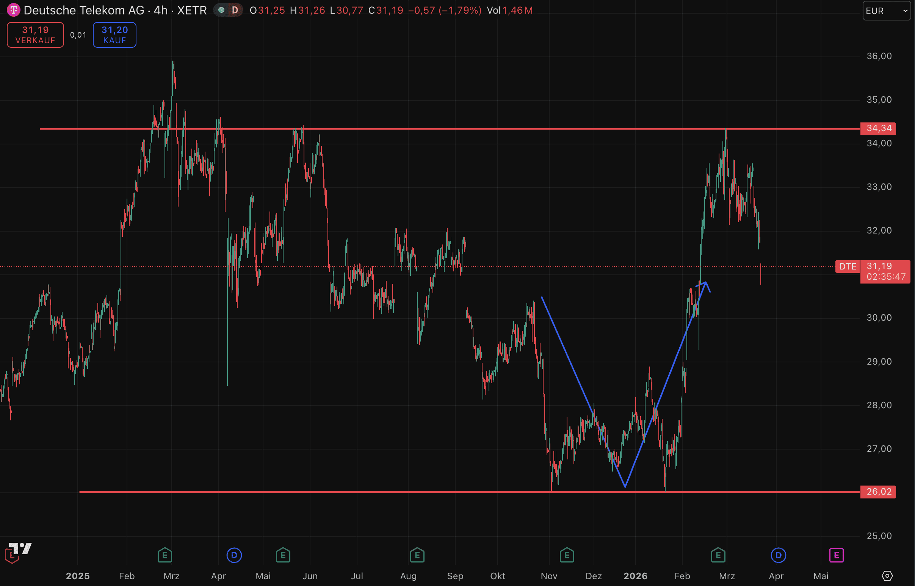Click the November earnings E marker

click(567, 555)
